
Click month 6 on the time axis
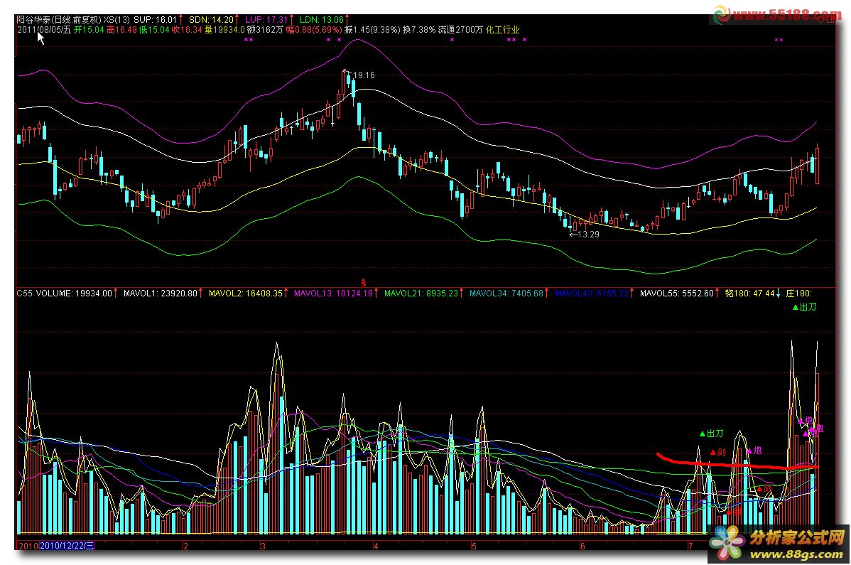coord(583,546)
